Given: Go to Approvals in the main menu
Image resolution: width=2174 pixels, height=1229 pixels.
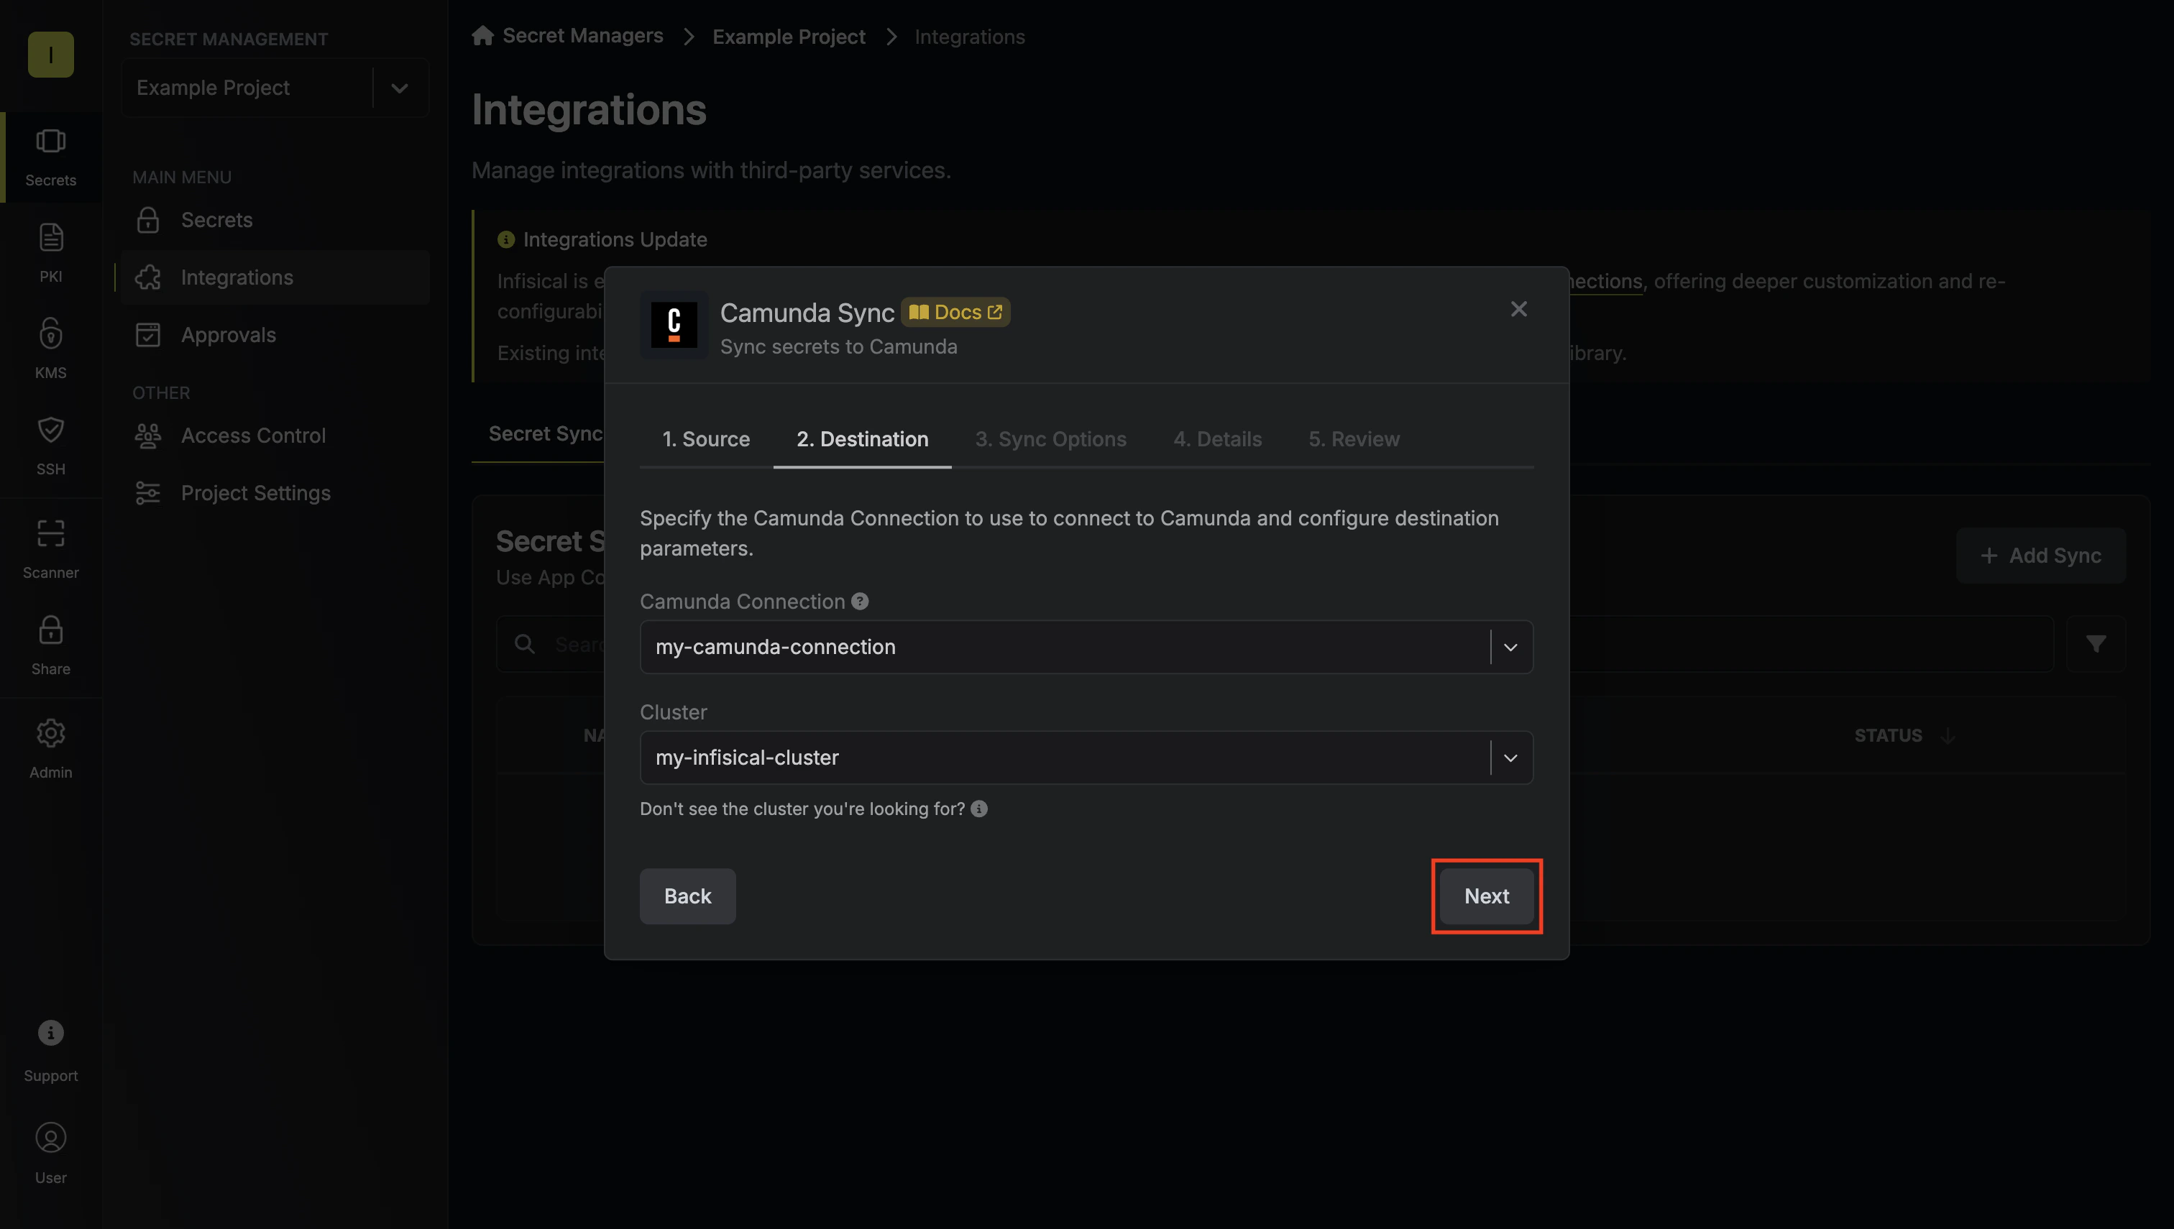Looking at the screenshot, I should tap(275, 334).
